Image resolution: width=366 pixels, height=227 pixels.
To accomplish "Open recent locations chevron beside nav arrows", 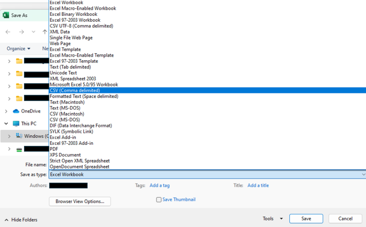I will coord(33,32).
